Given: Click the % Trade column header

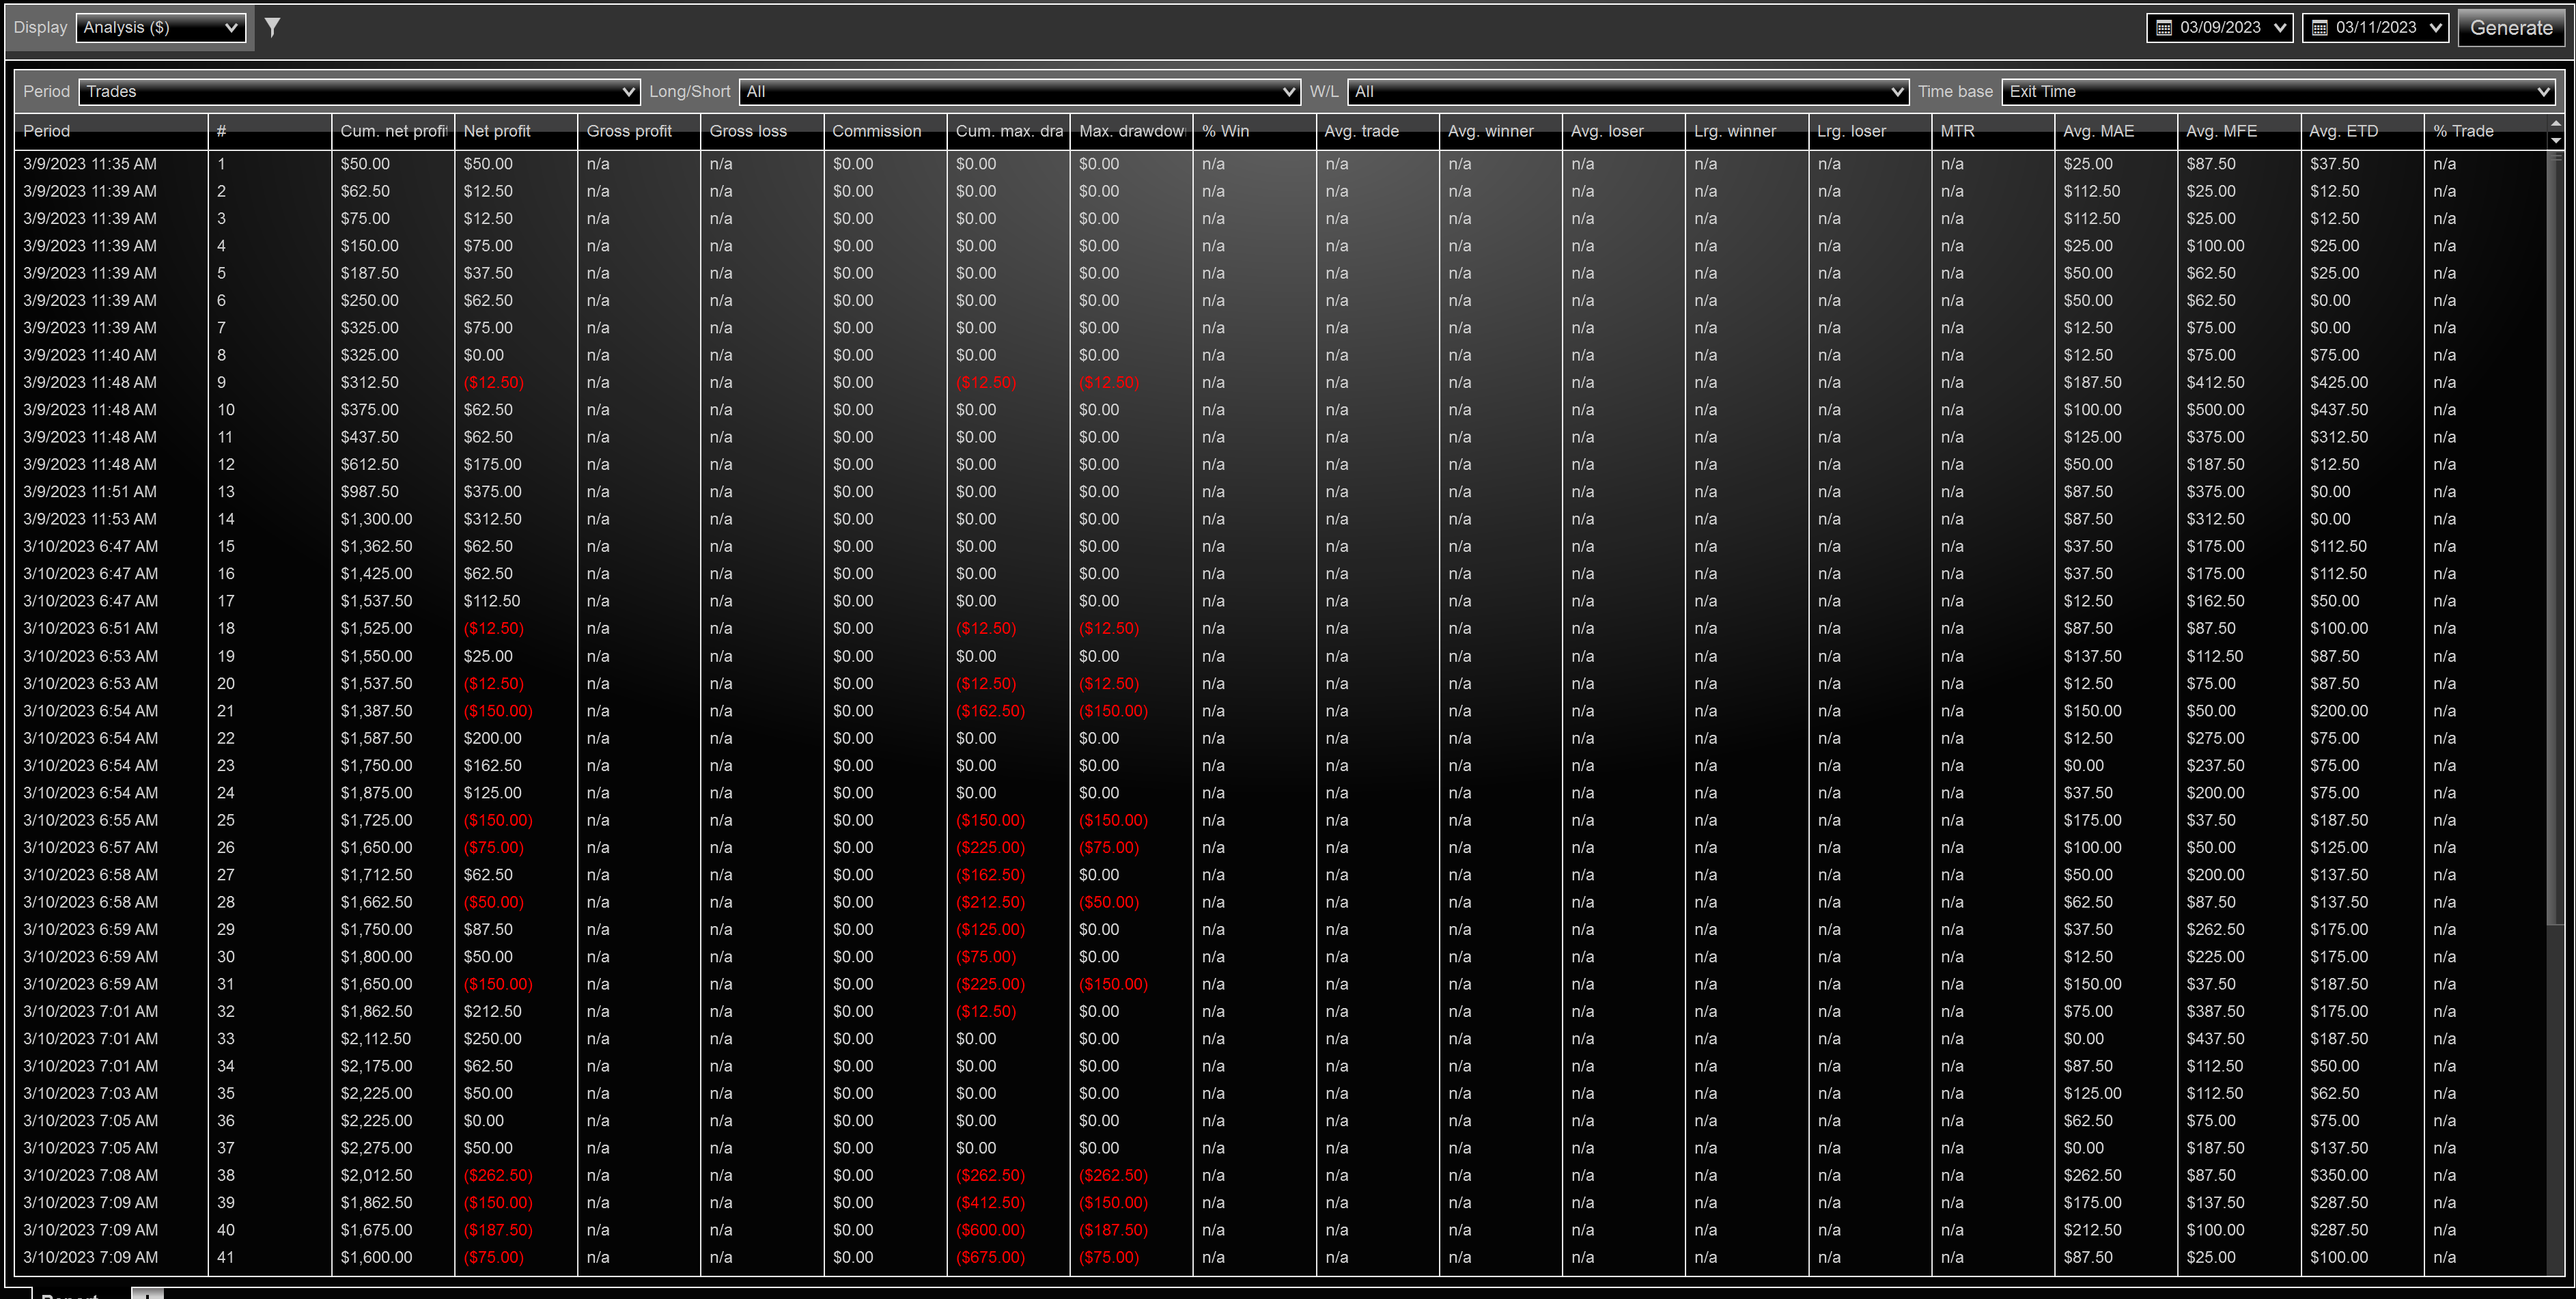Looking at the screenshot, I should [2485, 131].
